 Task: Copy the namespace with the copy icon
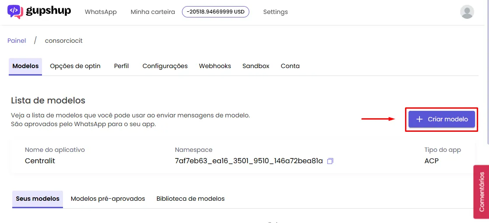[330, 161]
